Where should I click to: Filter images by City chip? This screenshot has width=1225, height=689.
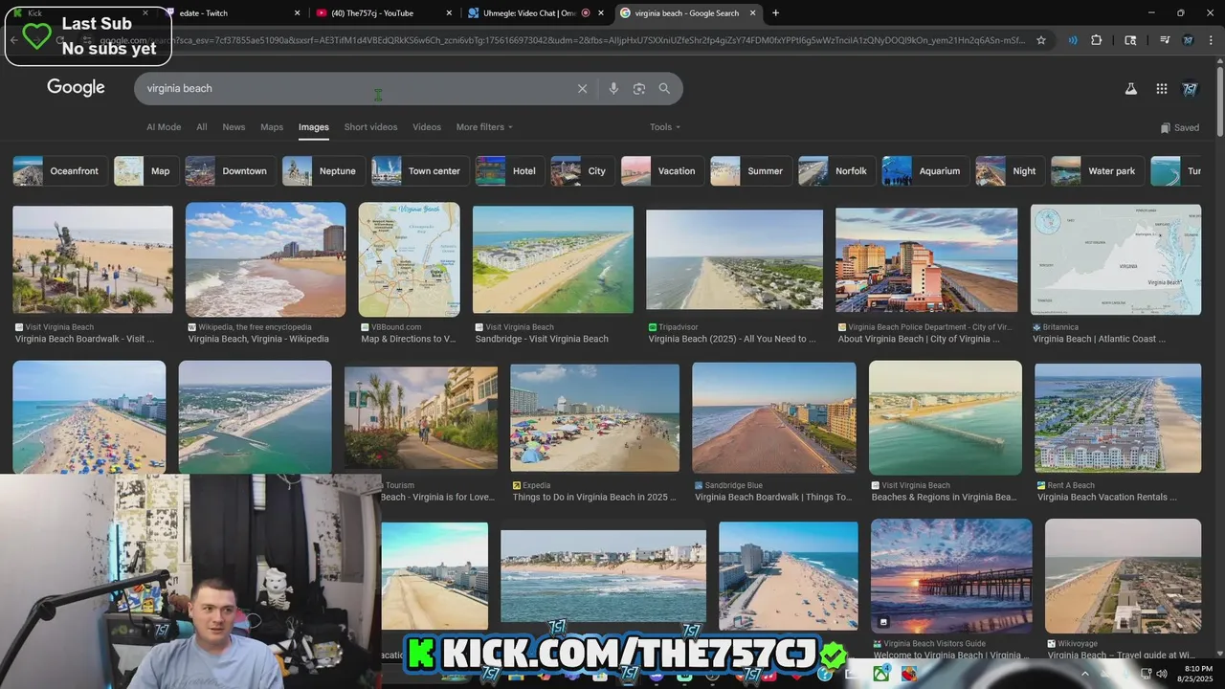pyautogui.click(x=582, y=171)
